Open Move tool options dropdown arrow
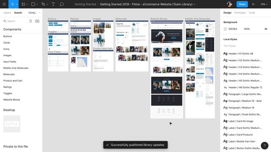The width and height of the screenshot is (271, 152). 17,4
